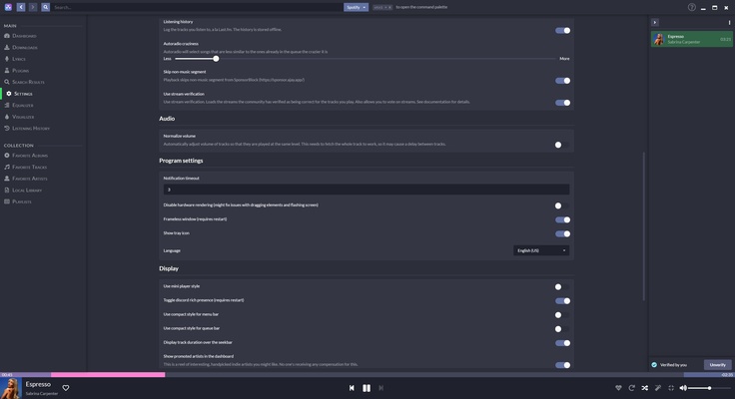Open the Visualizer page
This screenshot has height=399, width=735.
point(23,117)
